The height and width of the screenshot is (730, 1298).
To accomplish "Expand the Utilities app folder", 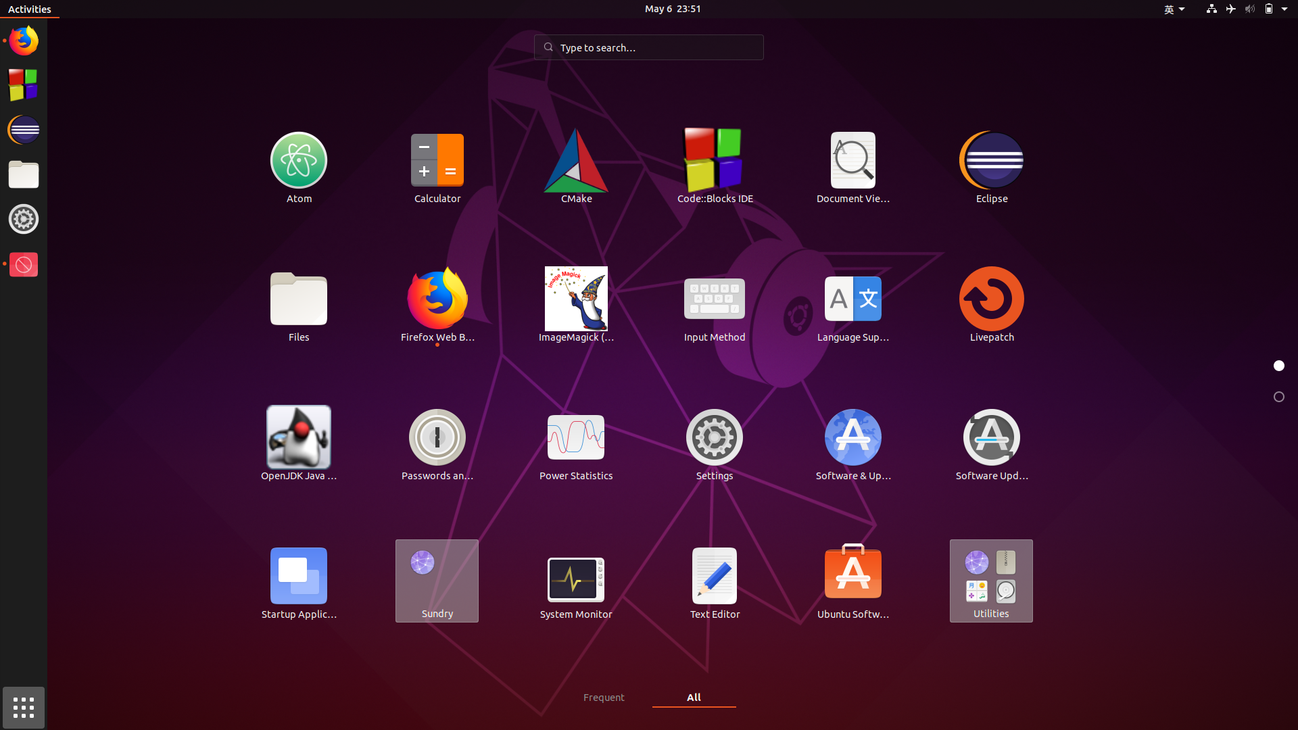I will click(991, 581).
